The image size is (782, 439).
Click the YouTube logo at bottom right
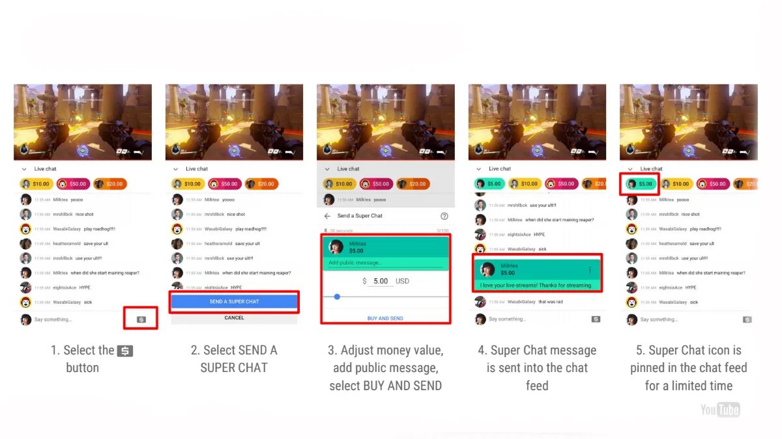pyautogui.click(x=720, y=409)
